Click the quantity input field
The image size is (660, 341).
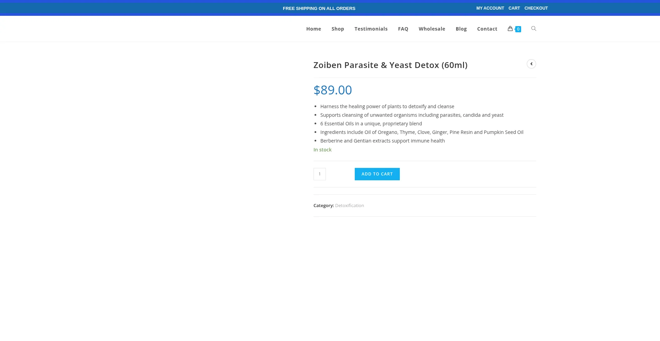[319, 174]
